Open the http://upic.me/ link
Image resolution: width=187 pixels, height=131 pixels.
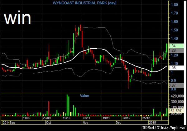pyautogui.click(x=173, y=128)
